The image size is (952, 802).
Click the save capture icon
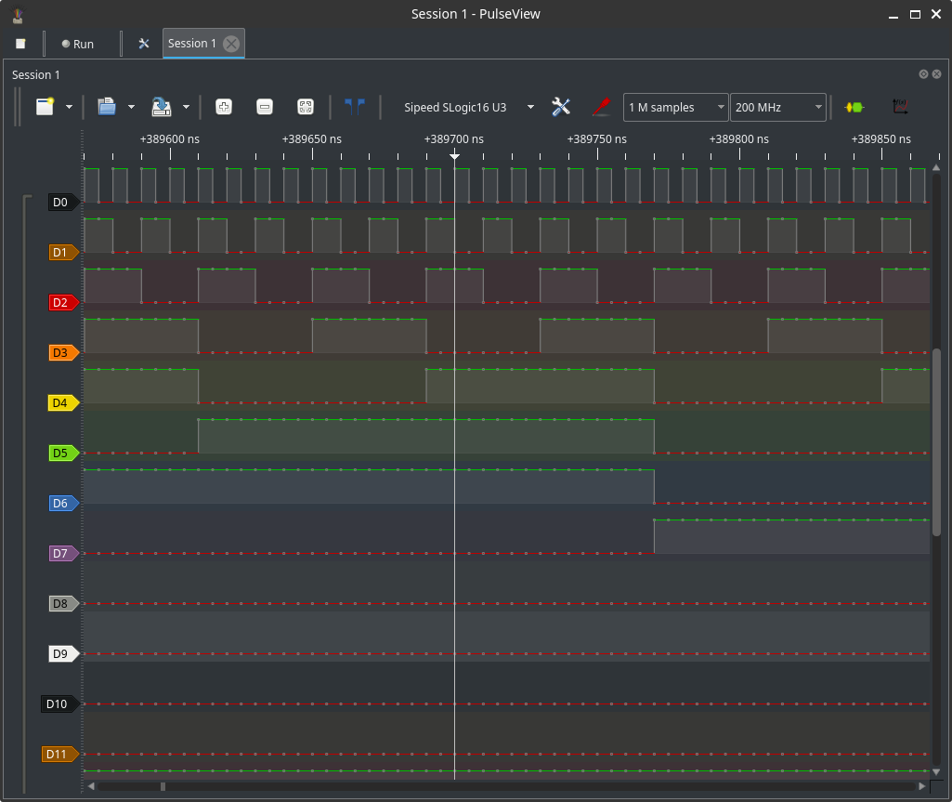point(162,107)
